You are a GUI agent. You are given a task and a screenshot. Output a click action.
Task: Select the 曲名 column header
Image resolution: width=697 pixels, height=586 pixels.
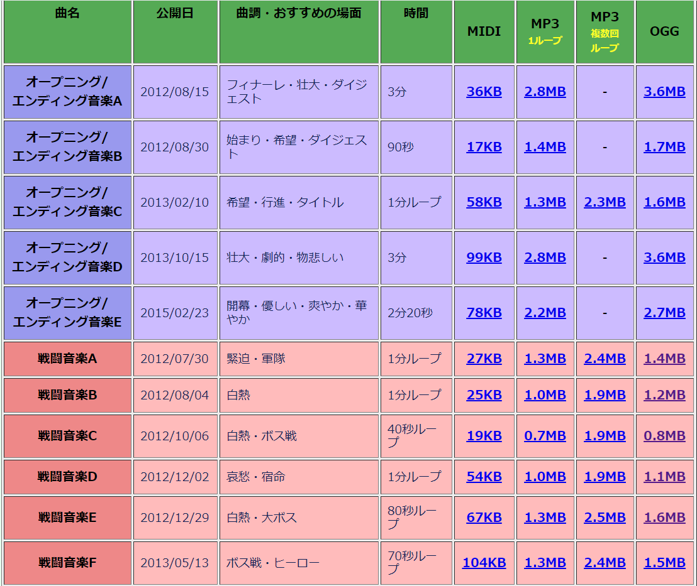[x=67, y=32]
